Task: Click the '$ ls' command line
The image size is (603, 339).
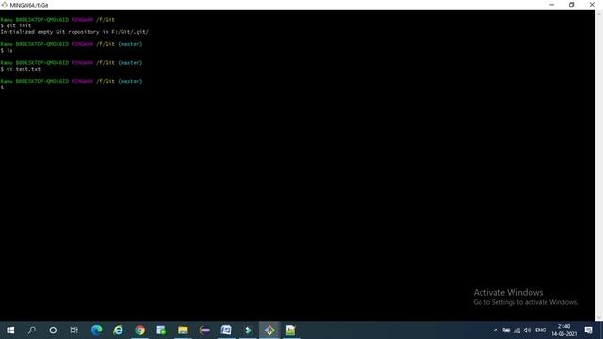Action: [7, 50]
